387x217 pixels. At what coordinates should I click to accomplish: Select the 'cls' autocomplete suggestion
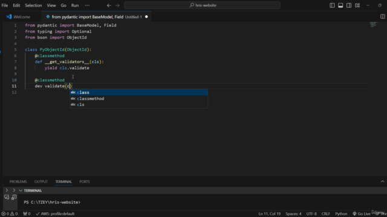[x=138, y=104]
